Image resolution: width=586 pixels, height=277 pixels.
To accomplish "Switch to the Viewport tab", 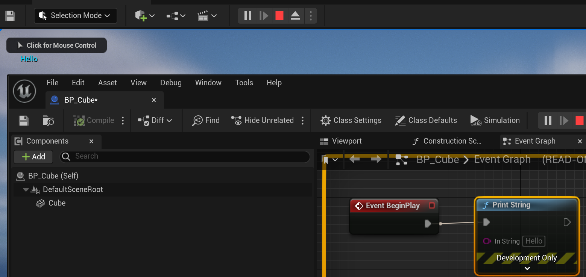I will pos(340,141).
